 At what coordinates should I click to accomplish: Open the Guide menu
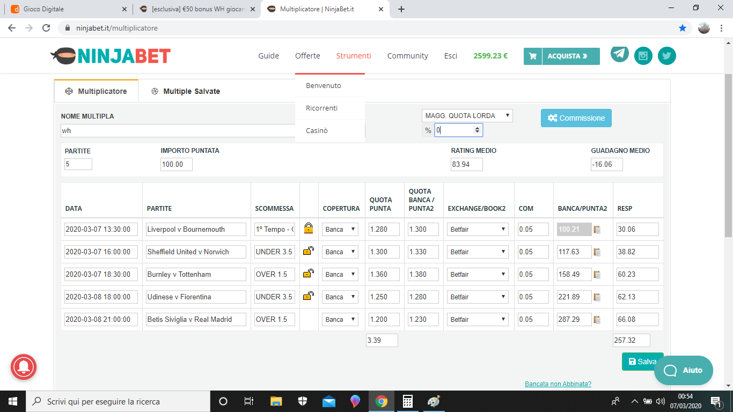(x=268, y=56)
